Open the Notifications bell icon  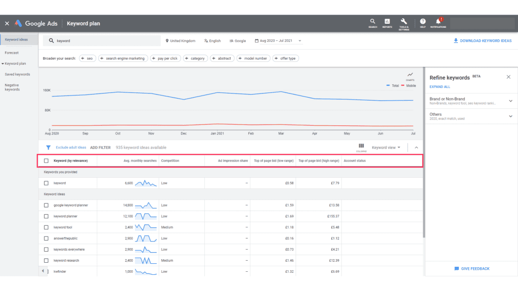coord(438,21)
